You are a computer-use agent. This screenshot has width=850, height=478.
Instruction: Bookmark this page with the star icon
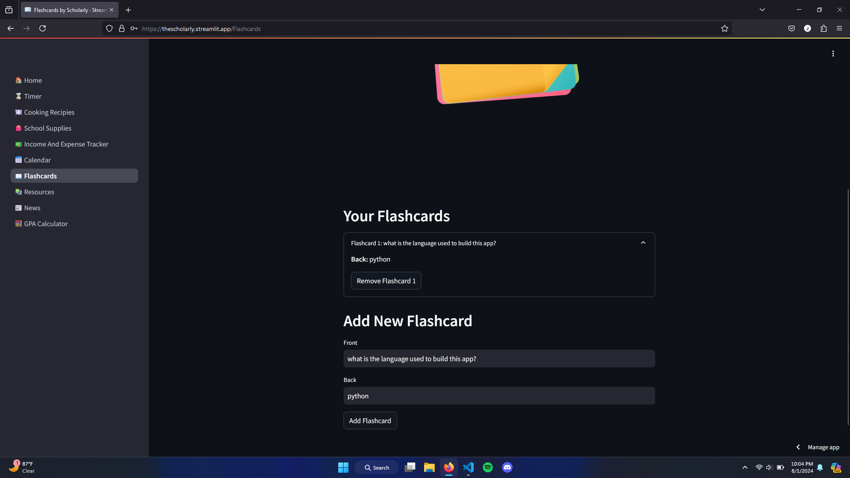coord(724,29)
